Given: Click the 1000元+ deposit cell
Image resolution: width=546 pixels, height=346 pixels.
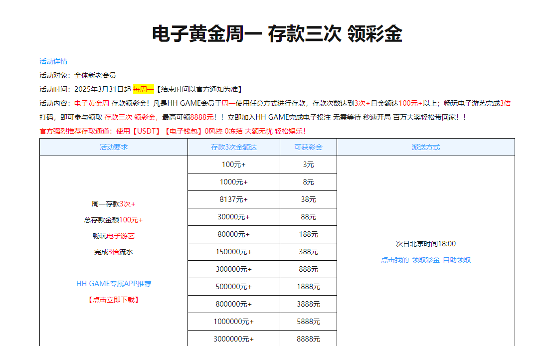Looking at the screenshot, I should click(234, 182).
